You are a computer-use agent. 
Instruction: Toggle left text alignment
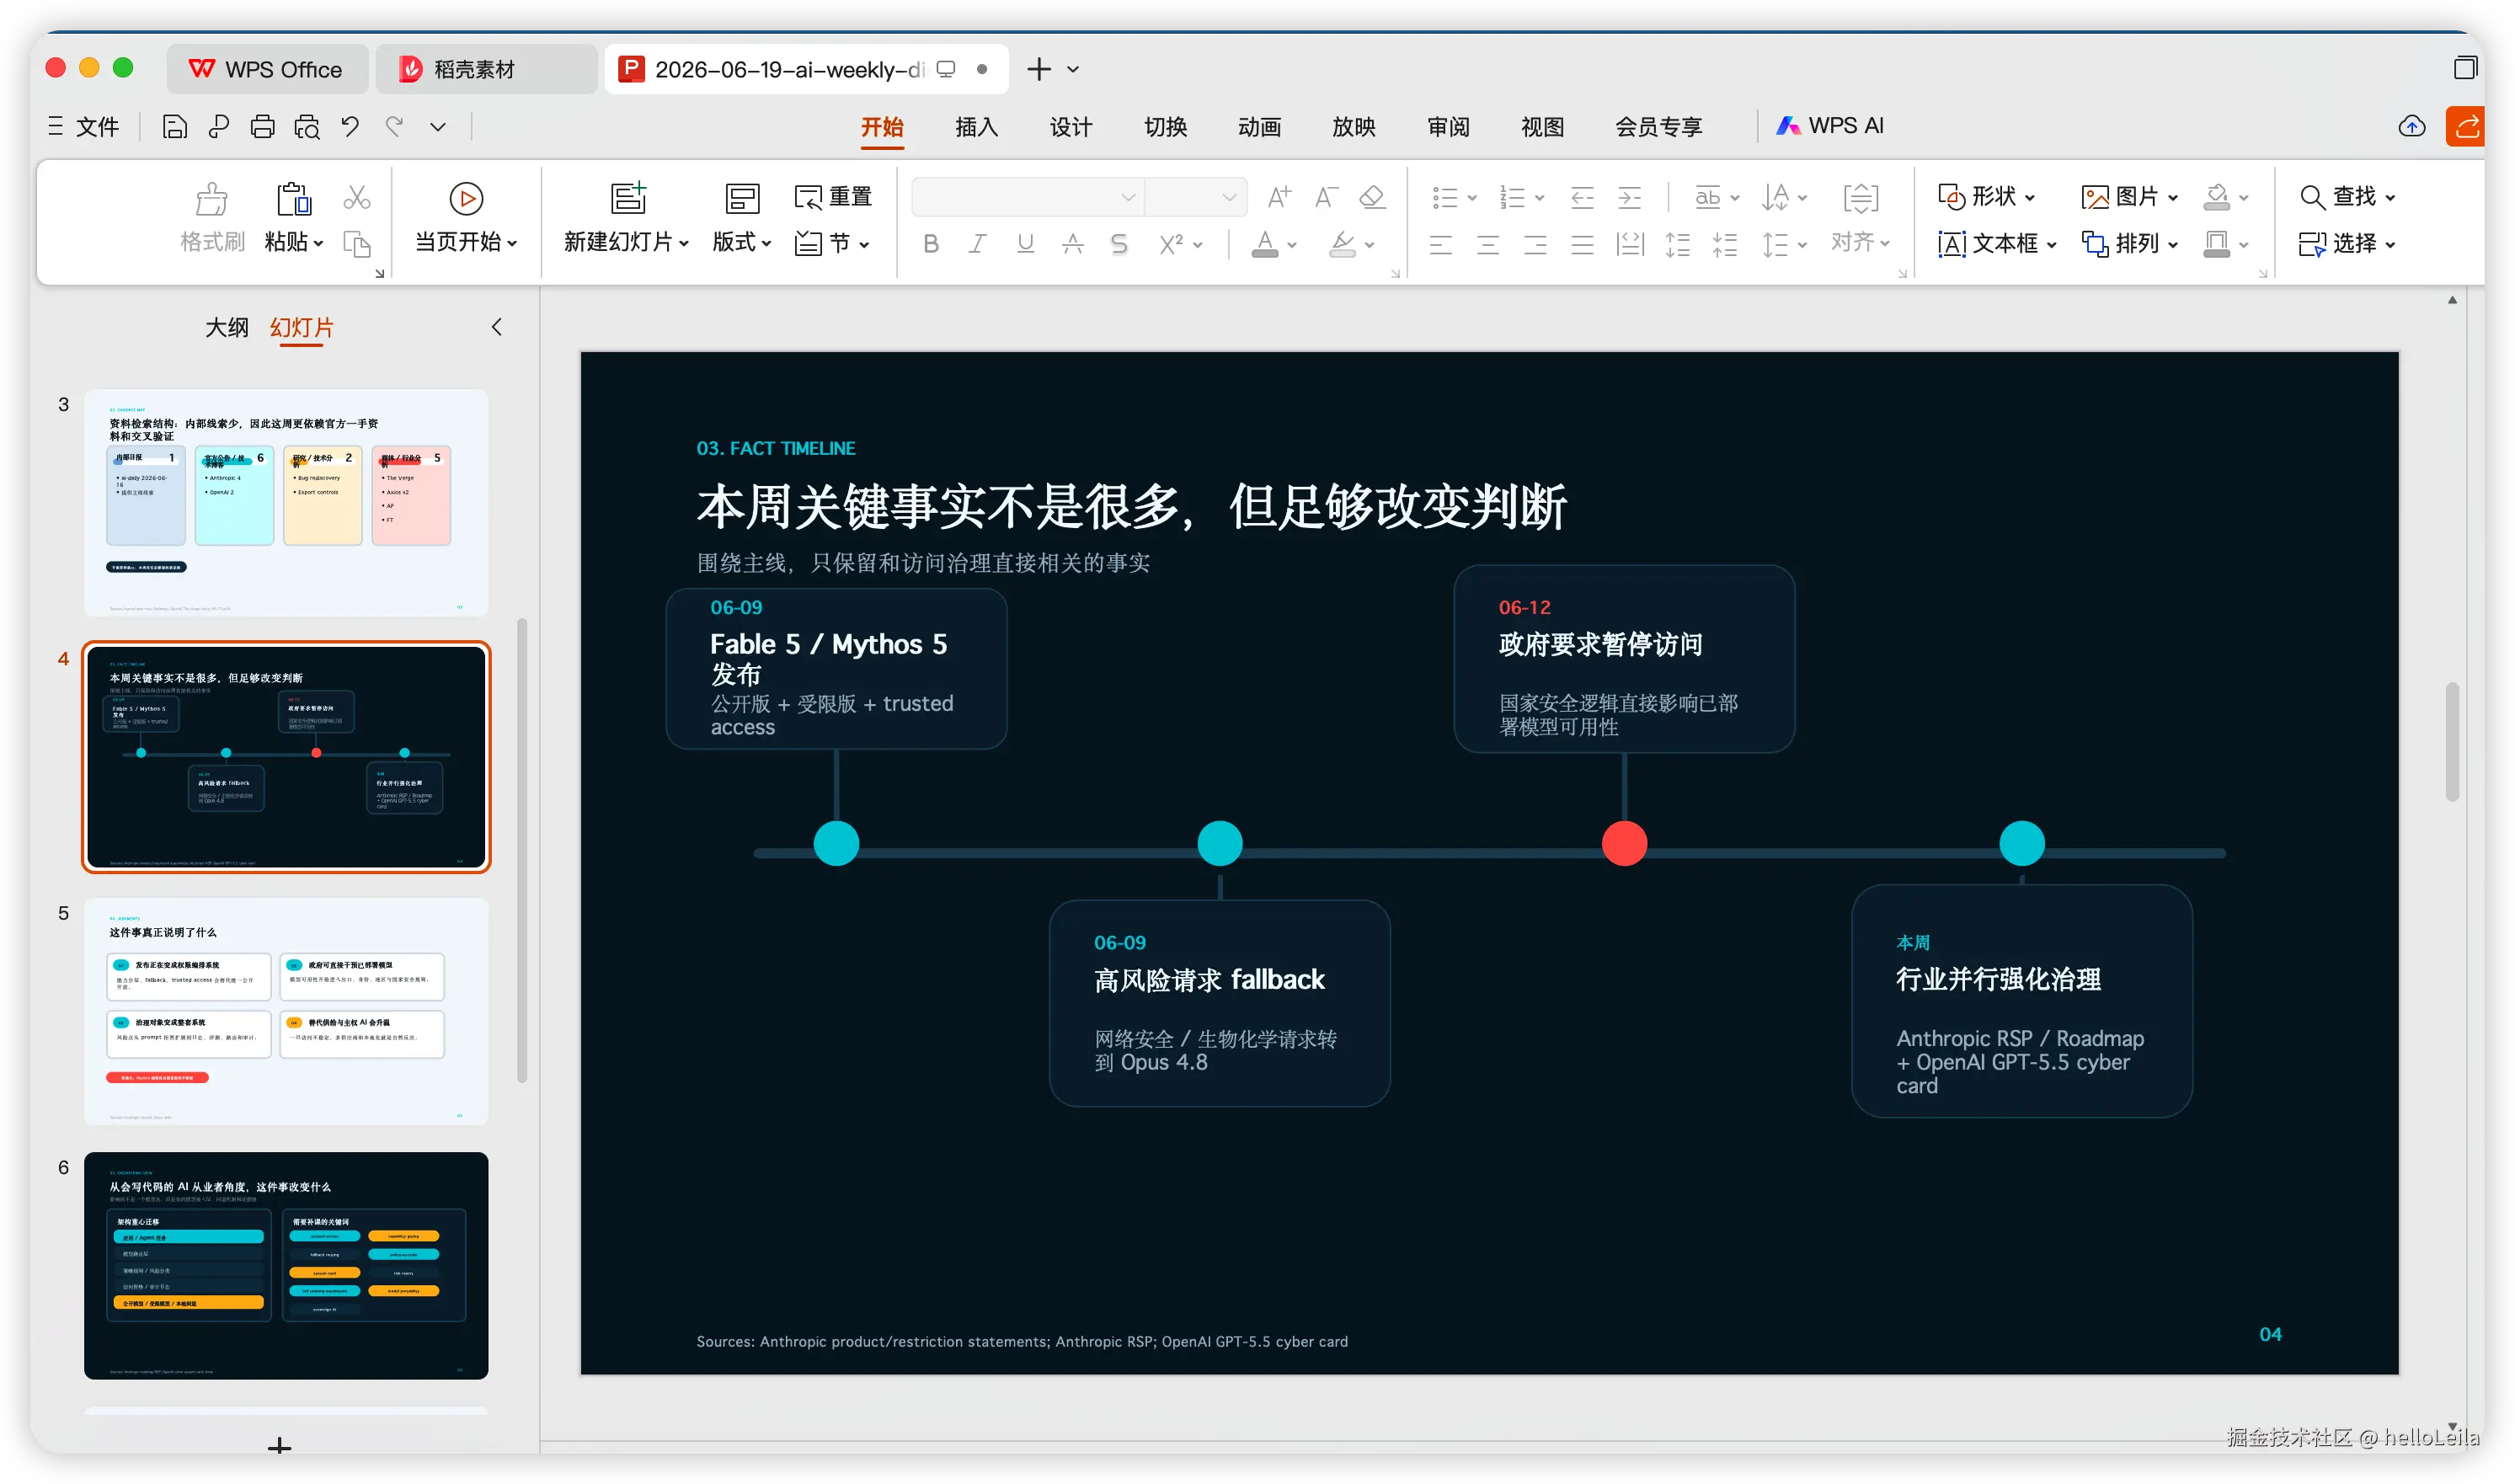[1441, 244]
